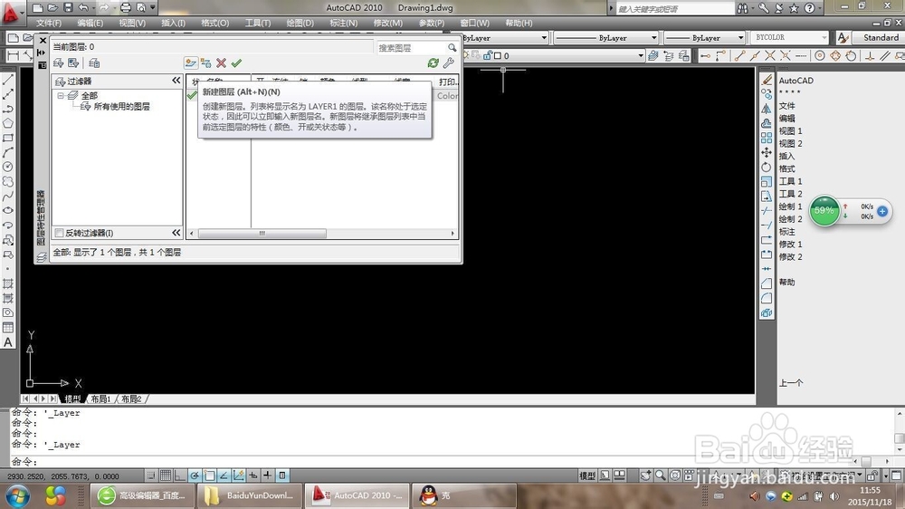The height and width of the screenshot is (509, 905).
Task: Toggle Snap Mode in status bar
Action: (x=150, y=475)
